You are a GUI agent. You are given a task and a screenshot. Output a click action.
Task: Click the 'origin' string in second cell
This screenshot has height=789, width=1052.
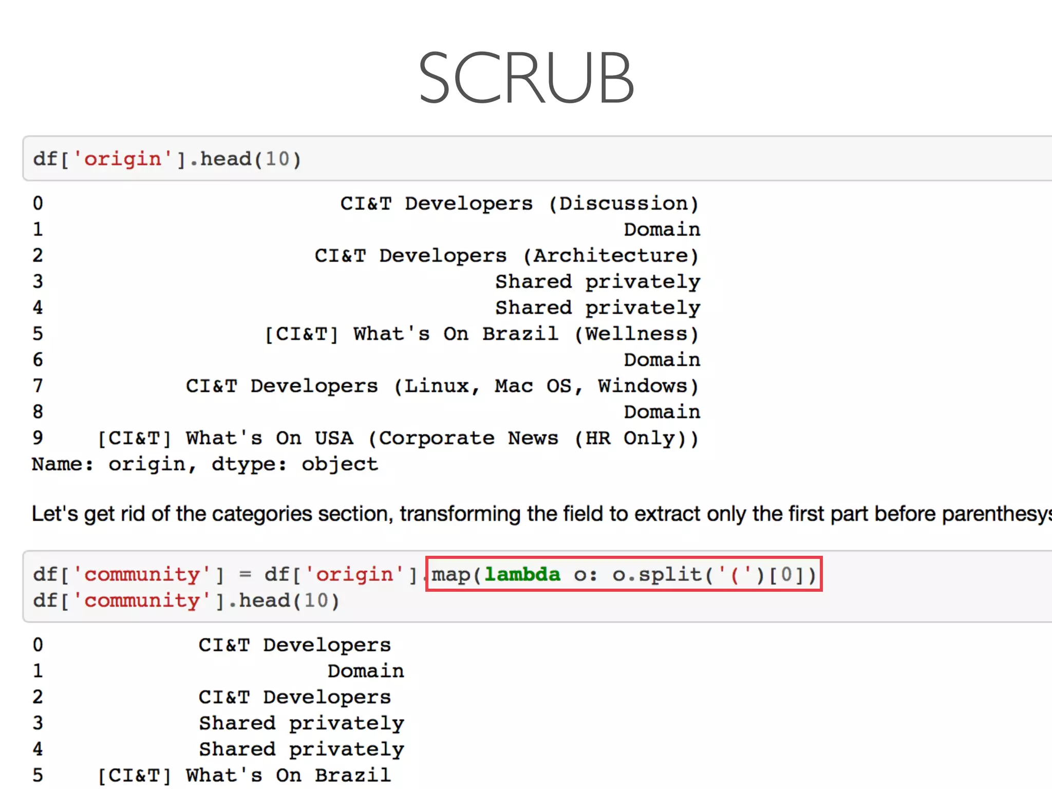(354, 574)
